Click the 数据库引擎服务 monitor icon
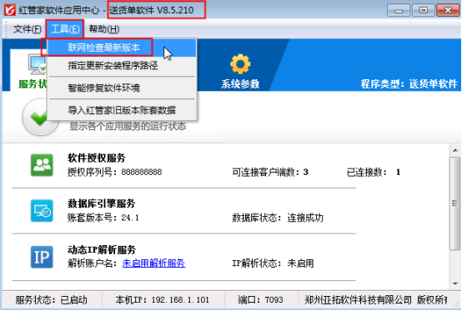The image size is (462, 311). coord(42,211)
